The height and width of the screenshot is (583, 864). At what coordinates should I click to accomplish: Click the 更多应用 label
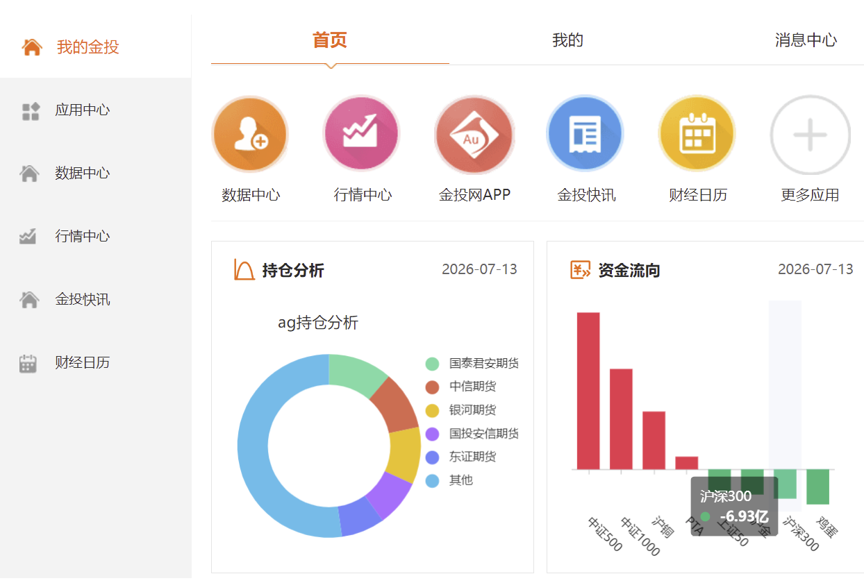(x=810, y=195)
